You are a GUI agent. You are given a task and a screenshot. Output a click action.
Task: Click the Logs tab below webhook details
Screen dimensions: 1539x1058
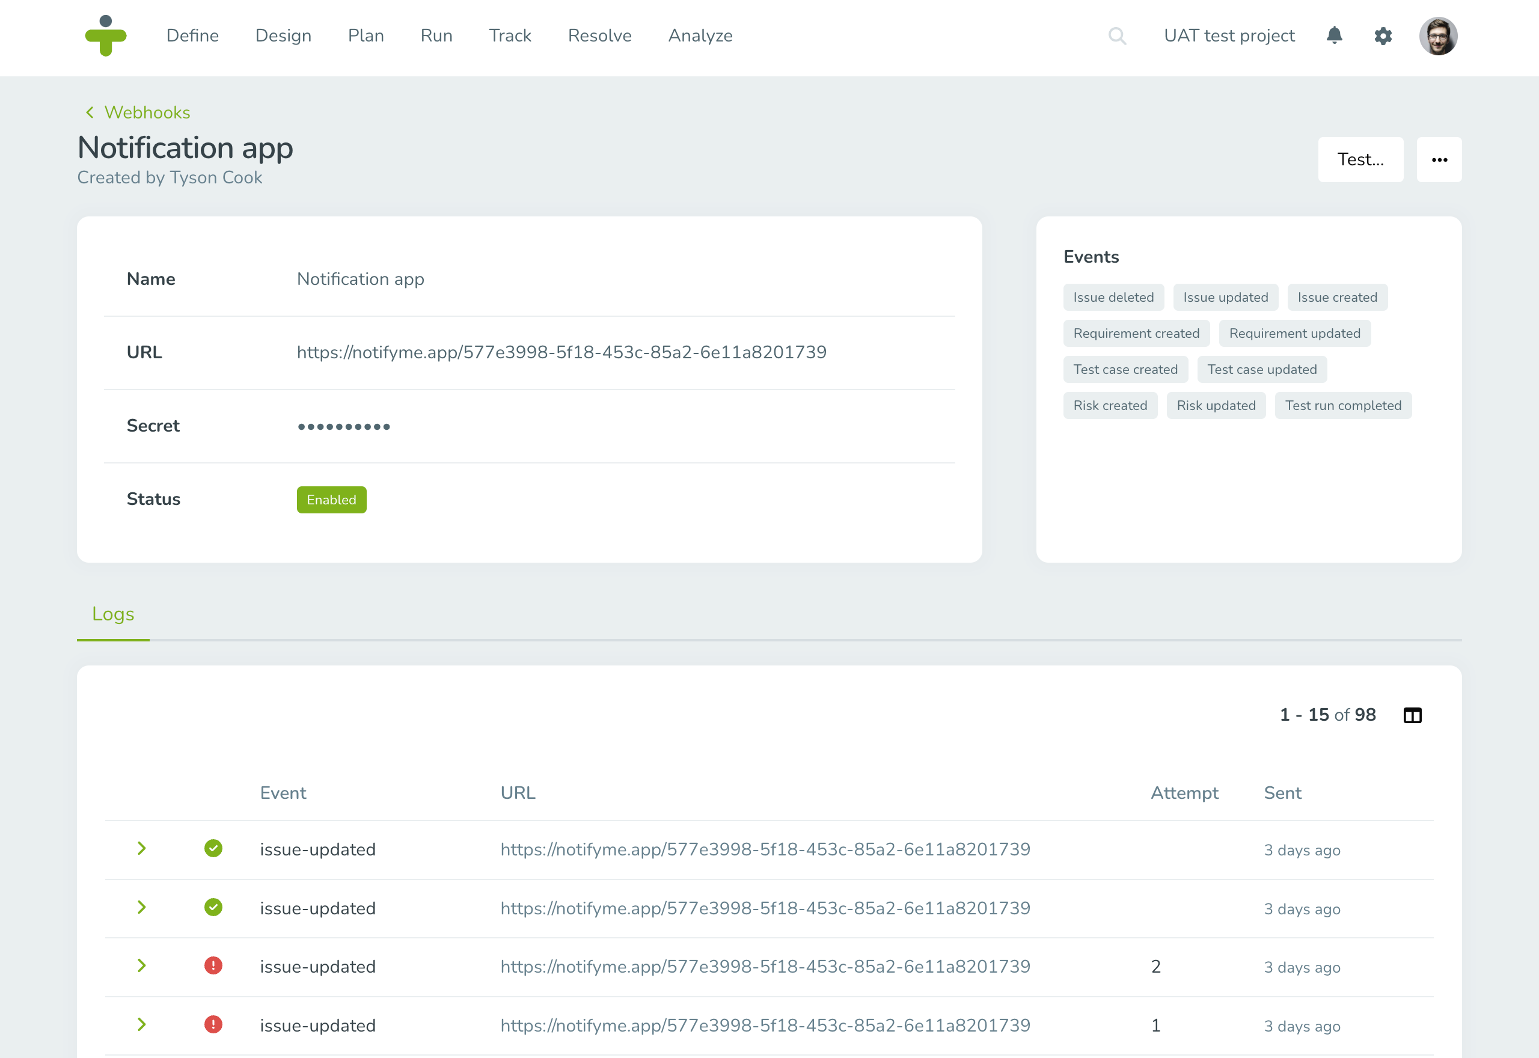pyautogui.click(x=112, y=613)
